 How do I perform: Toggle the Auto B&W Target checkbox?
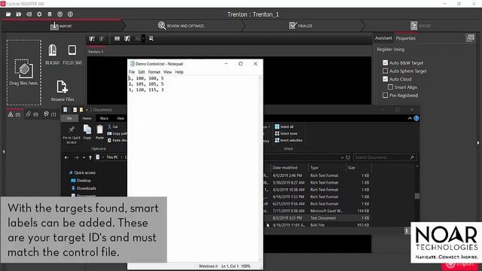click(385, 62)
